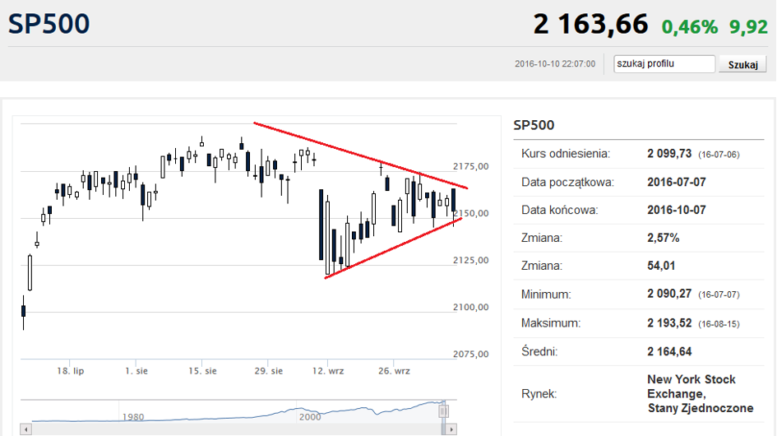Click the date (16-07-06) next to reference rate
777x436 pixels.
point(719,155)
